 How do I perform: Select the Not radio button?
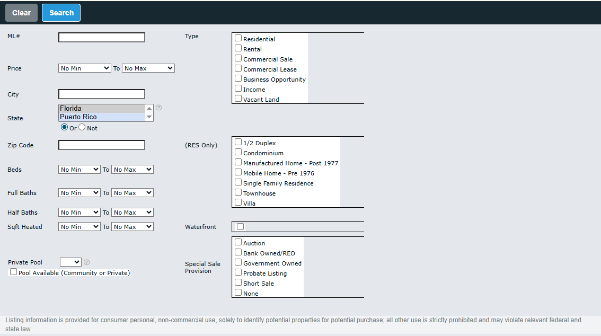pyautogui.click(x=82, y=128)
